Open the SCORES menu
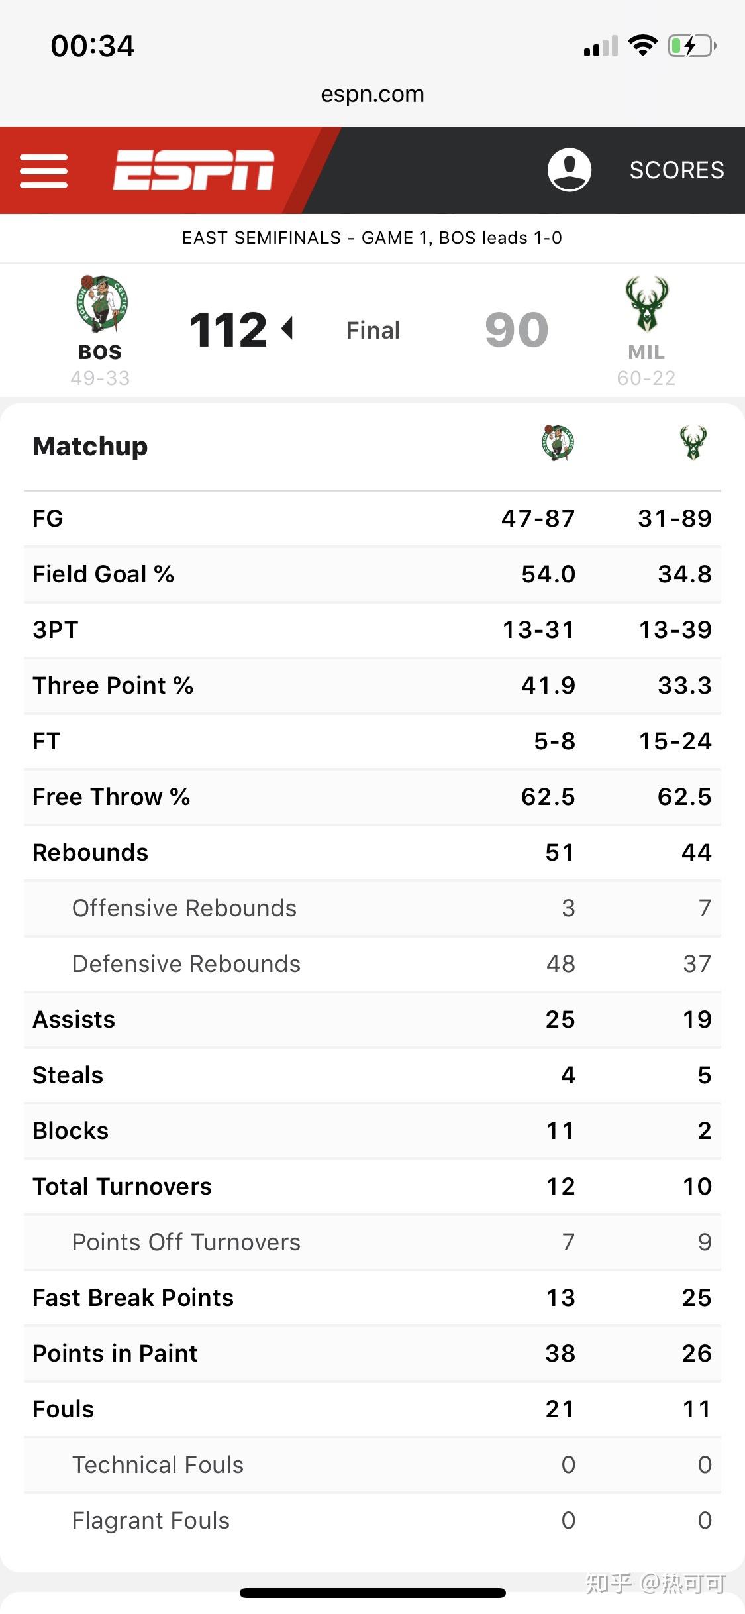 tap(676, 170)
